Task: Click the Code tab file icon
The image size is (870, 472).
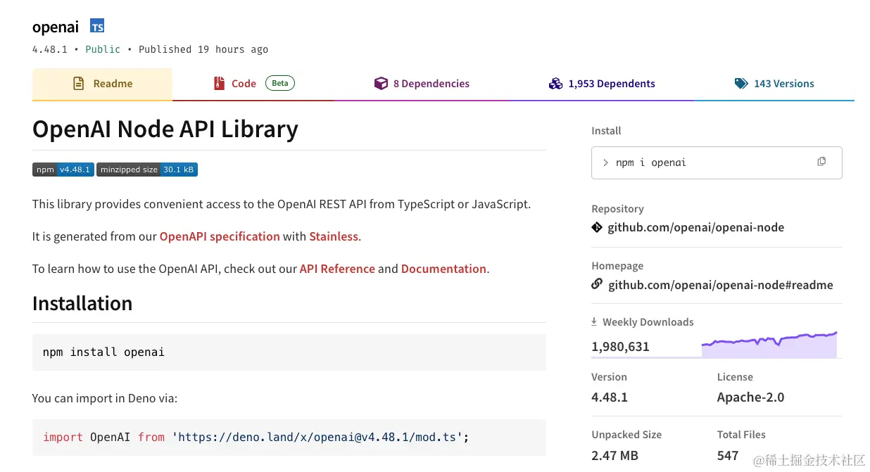Action: [x=220, y=83]
